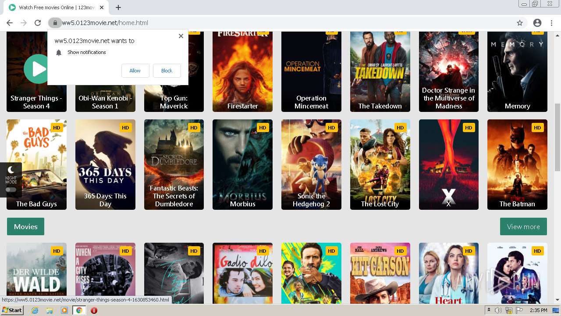The width and height of the screenshot is (561, 316).
Task: Switch to Chrome taskbar icon
Action: [x=79, y=310]
